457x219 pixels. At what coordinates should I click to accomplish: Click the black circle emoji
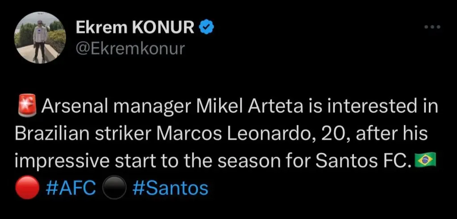tap(112, 189)
